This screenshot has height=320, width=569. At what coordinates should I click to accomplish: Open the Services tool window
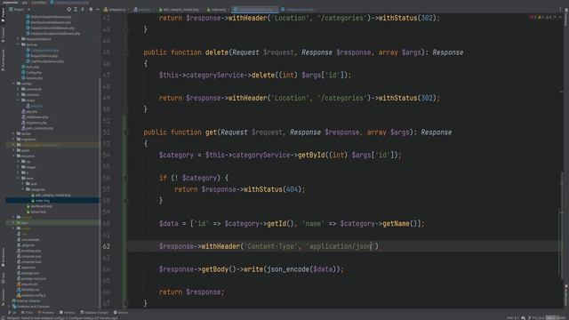[x=121, y=312]
